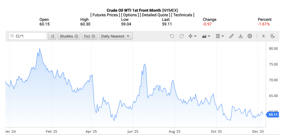This screenshot has height=135, width=282.
Task: Click the 59.11 current price tag
Action: pos(272,115)
